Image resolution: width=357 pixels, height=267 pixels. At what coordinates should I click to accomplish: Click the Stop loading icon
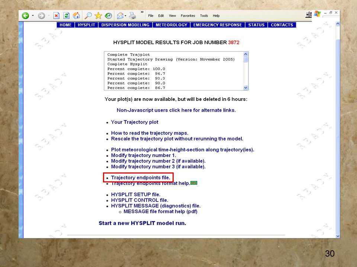[x=56, y=16]
